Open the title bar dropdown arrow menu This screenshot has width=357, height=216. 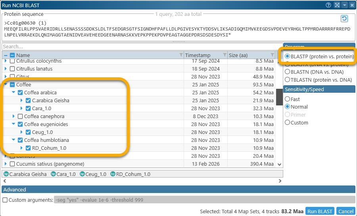tap(344, 5)
